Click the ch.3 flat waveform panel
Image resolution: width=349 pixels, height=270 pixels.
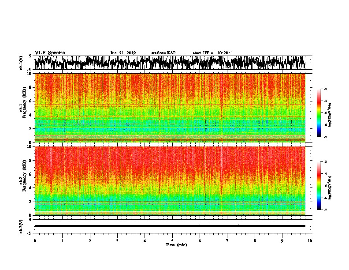click(x=172, y=226)
